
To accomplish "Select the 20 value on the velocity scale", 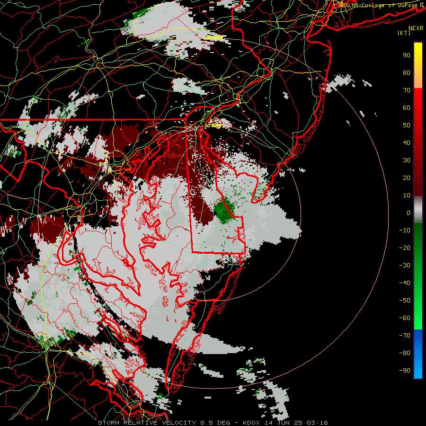I will click(x=407, y=177).
